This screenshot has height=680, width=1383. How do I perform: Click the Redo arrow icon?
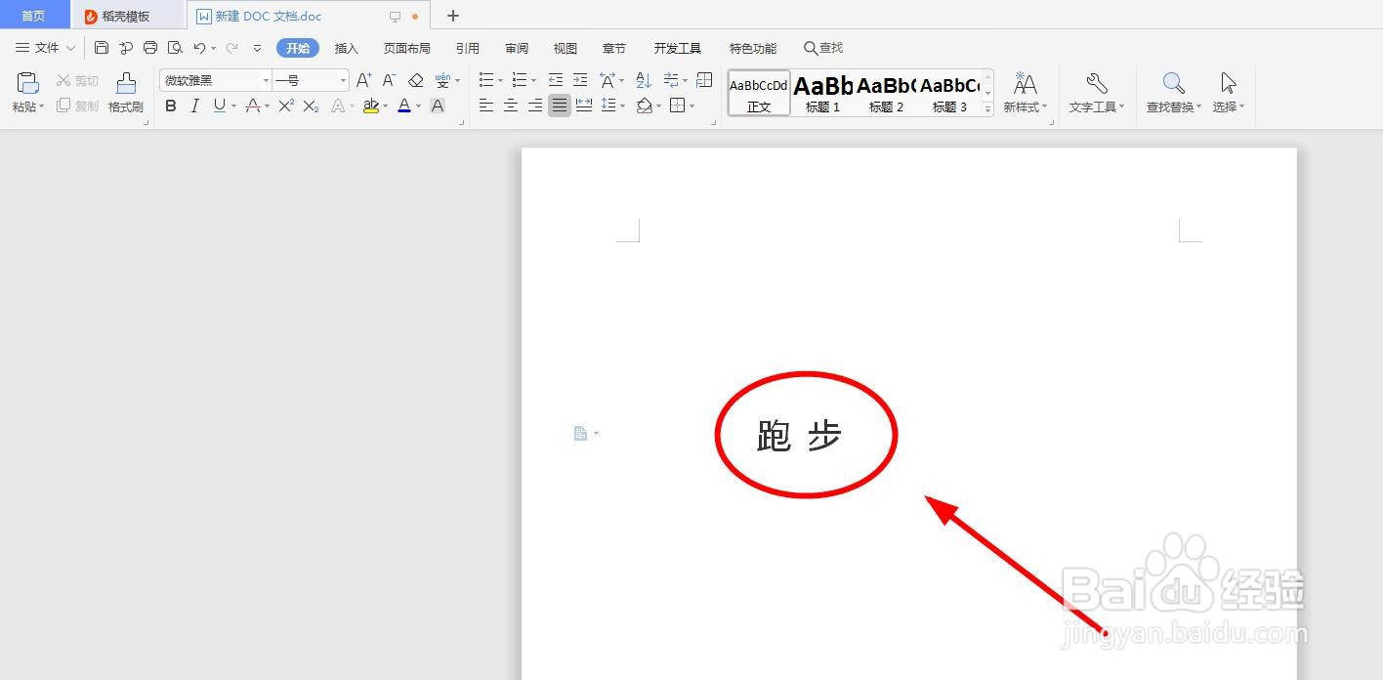pos(231,48)
